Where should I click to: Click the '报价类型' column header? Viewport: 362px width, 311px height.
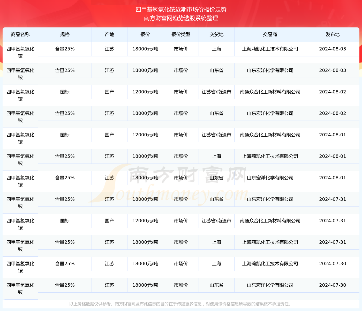[181, 34]
